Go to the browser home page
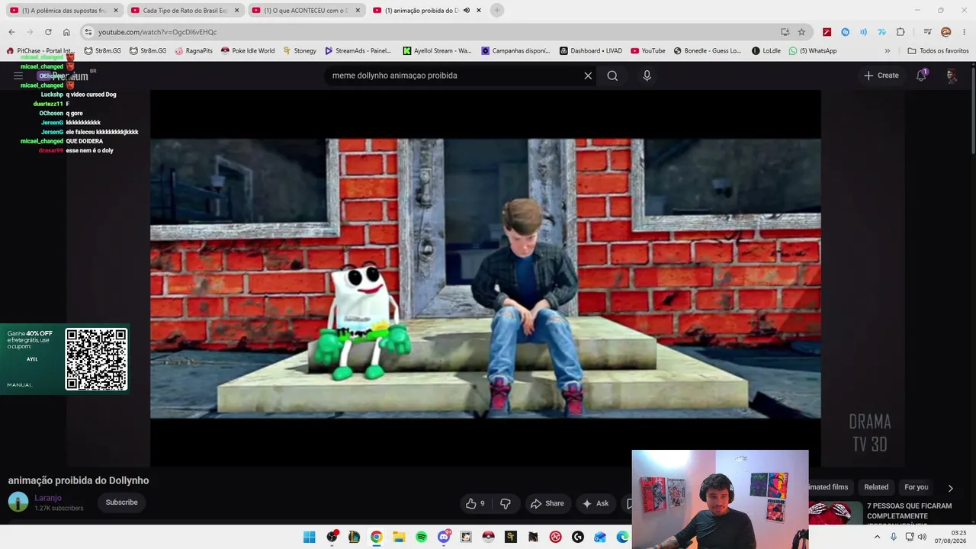Viewport: 976px width, 549px height. click(x=66, y=32)
